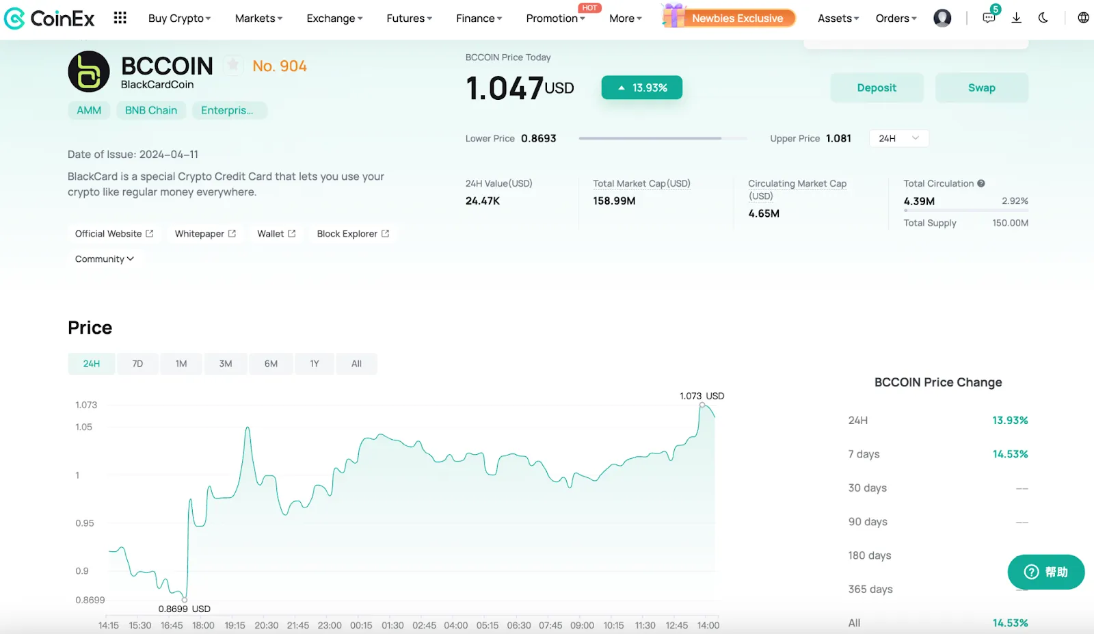Screen dimensions: 1094x634
Task: Expand the More menu
Action: pos(626,18)
